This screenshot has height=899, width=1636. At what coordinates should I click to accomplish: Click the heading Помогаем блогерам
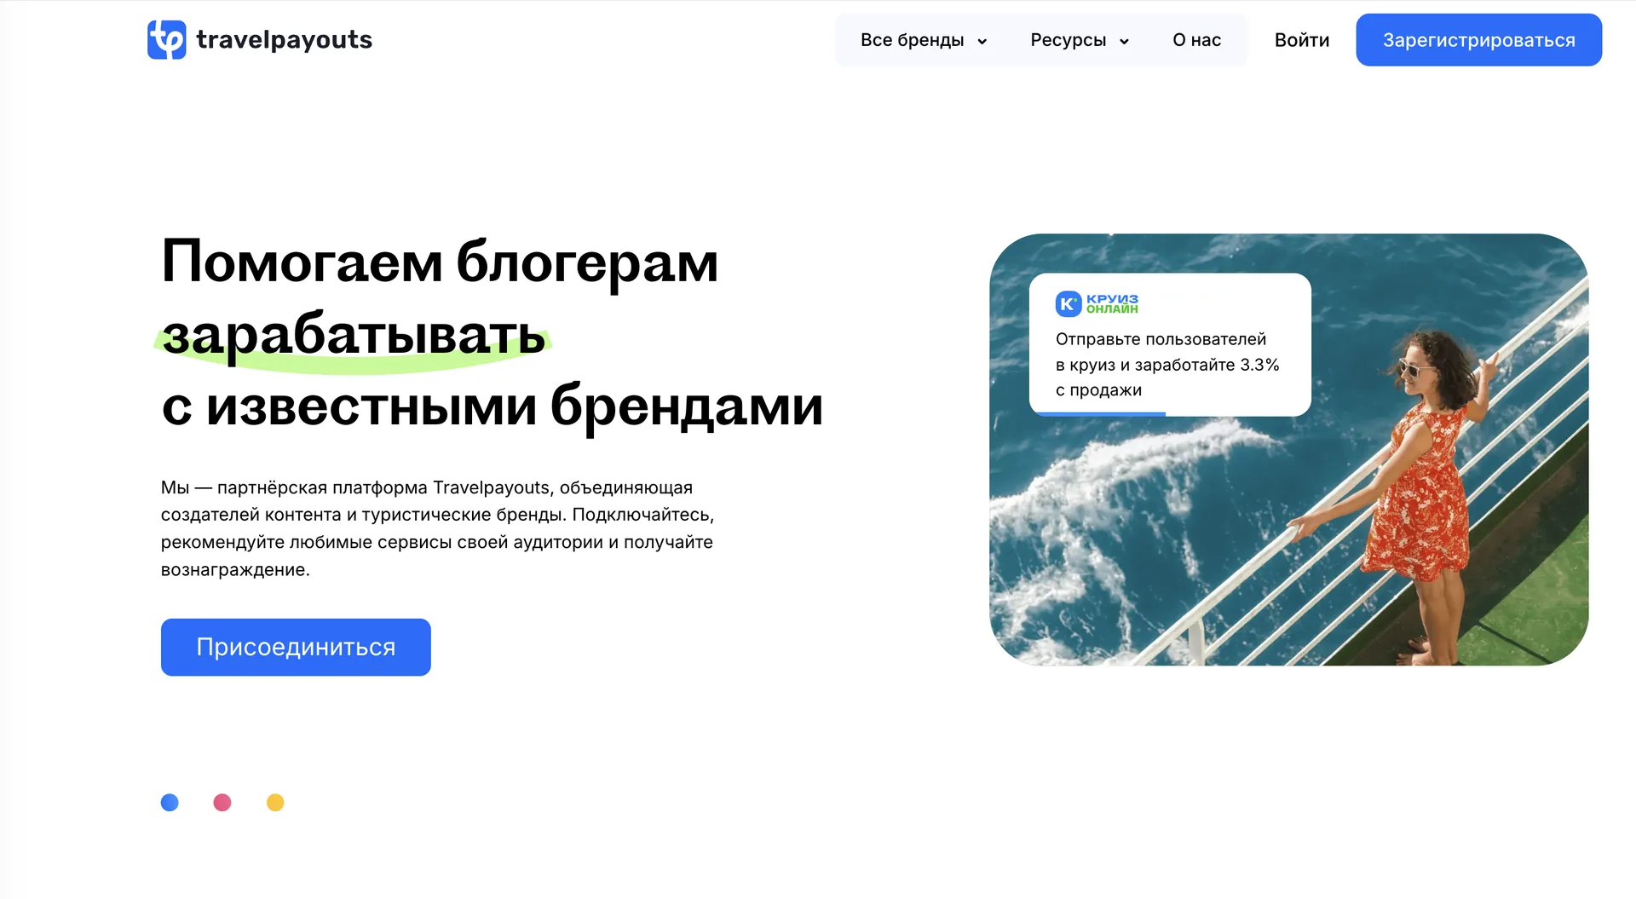[x=440, y=262]
